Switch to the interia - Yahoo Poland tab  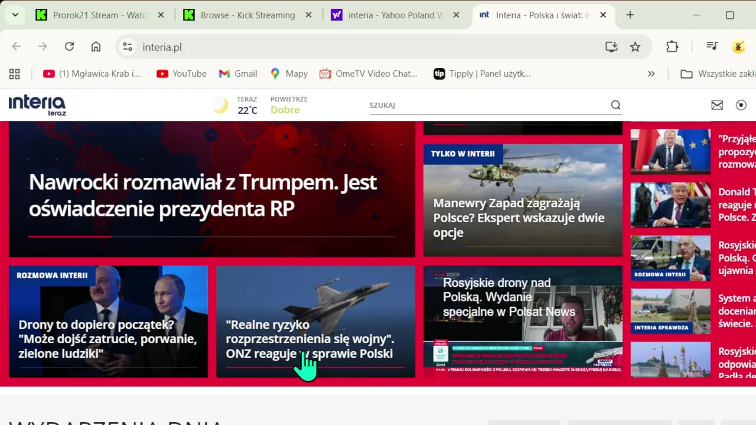click(395, 15)
